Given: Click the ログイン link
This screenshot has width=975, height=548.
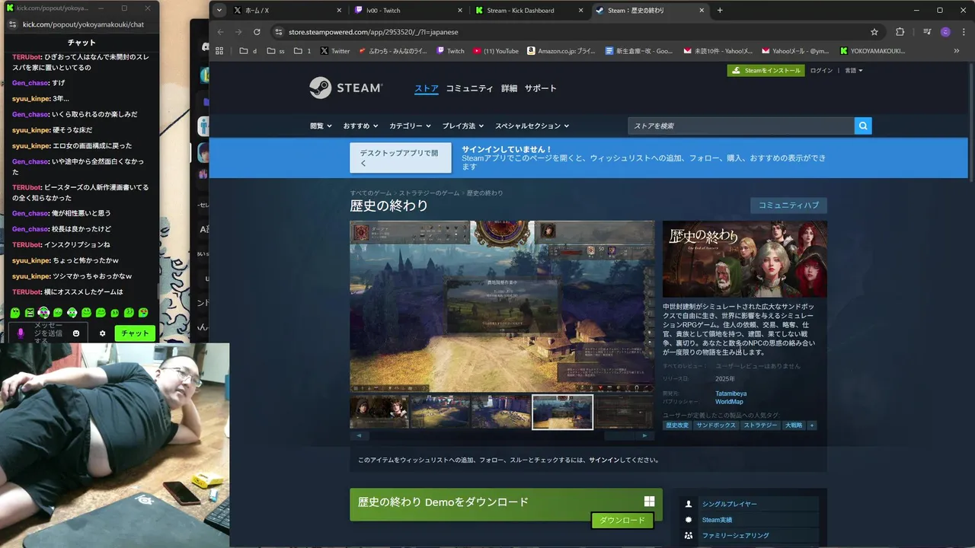Looking at the screenshot, I should click(821, 70).
